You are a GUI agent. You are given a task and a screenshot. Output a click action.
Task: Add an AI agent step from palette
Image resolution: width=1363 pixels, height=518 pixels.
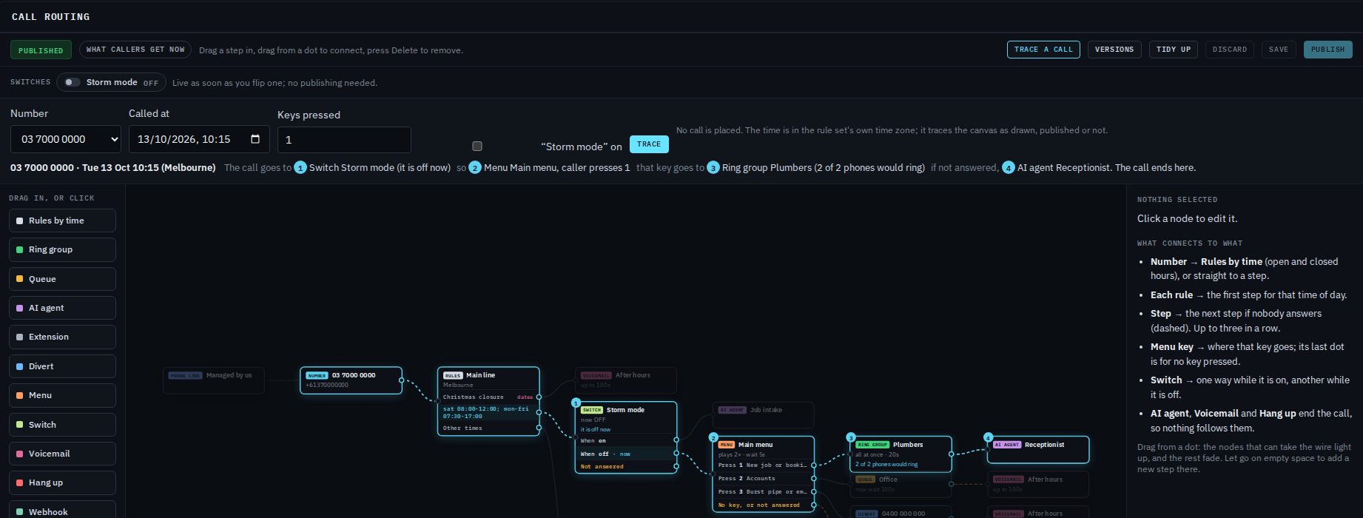62,308
